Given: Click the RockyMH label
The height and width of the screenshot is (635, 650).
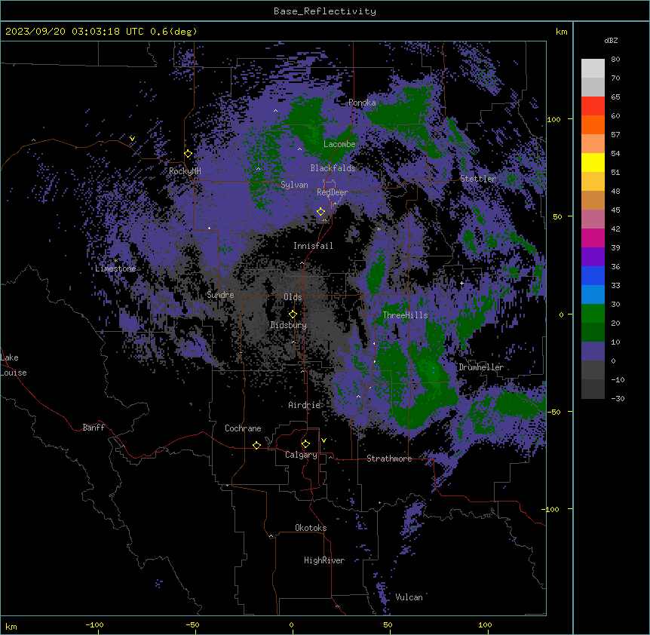Looking at the screenshot, I should pos(185,171).
